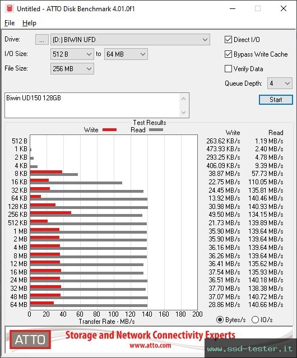Click the Transfer Rate - MB/s axis label
Viewport: 297px width, 358px height.
pyautogui.click(x=107, y=322)
